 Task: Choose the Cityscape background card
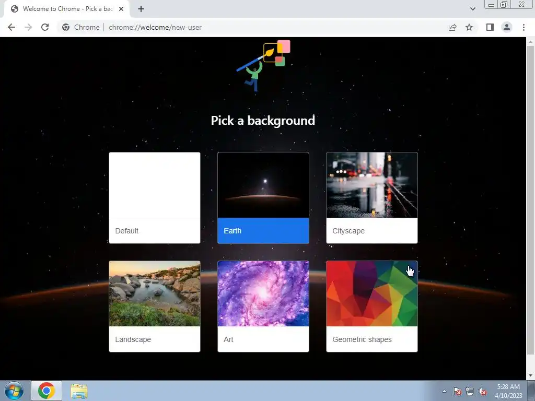(x=372, y=198)
